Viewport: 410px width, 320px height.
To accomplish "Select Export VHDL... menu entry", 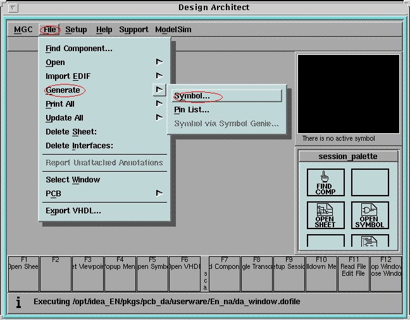I will [73, 211].
